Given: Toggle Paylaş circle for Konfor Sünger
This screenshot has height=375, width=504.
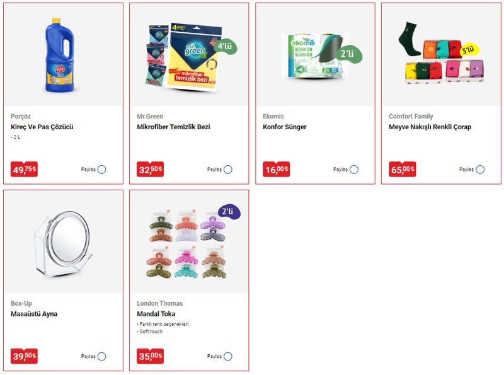Looking at the screenshot, I should tap(354, 170).
